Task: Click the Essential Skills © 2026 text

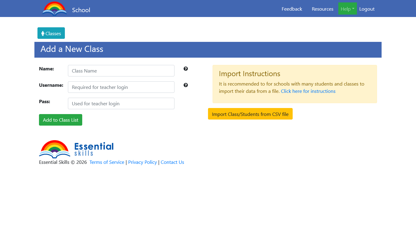Action: point(63,162)
